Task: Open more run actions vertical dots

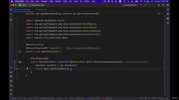Action: 149,5
